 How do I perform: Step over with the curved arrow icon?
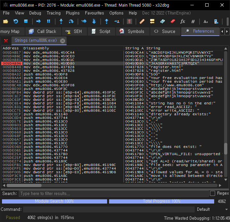[x=71, y=21]
